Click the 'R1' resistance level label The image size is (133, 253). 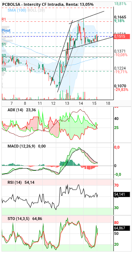pos(4,19)
